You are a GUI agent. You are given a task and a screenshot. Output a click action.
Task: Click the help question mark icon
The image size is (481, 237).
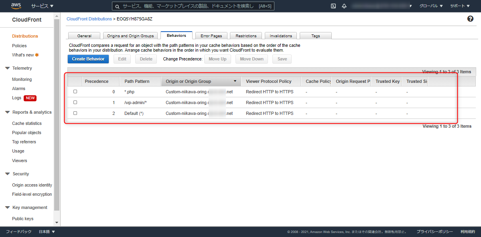pos(470,18)
